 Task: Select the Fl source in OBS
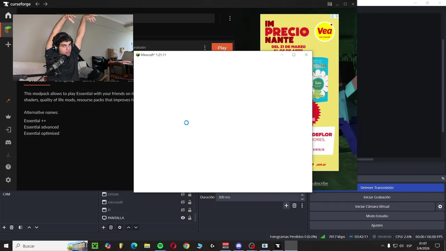(109, 210)
